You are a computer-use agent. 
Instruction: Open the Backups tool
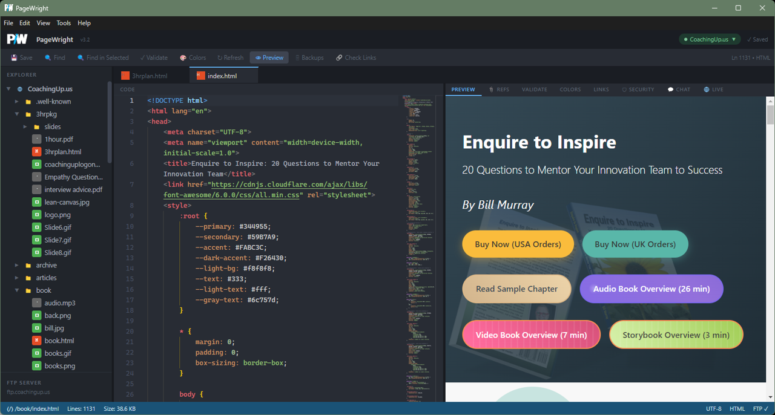click(309, 57)
